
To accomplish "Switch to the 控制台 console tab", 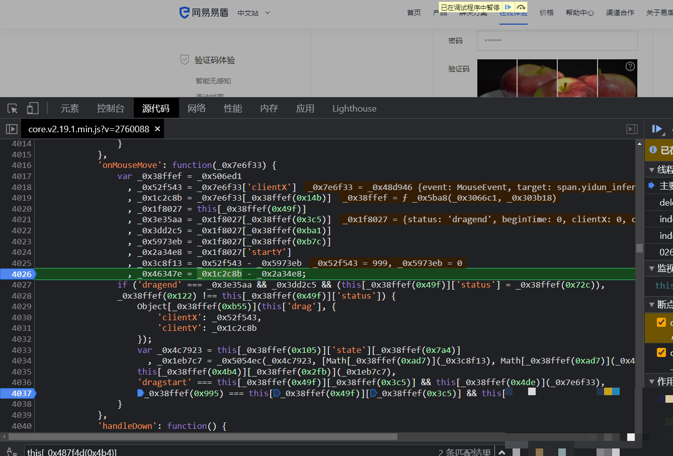I will pyautogui.click(x=110, y=109).
